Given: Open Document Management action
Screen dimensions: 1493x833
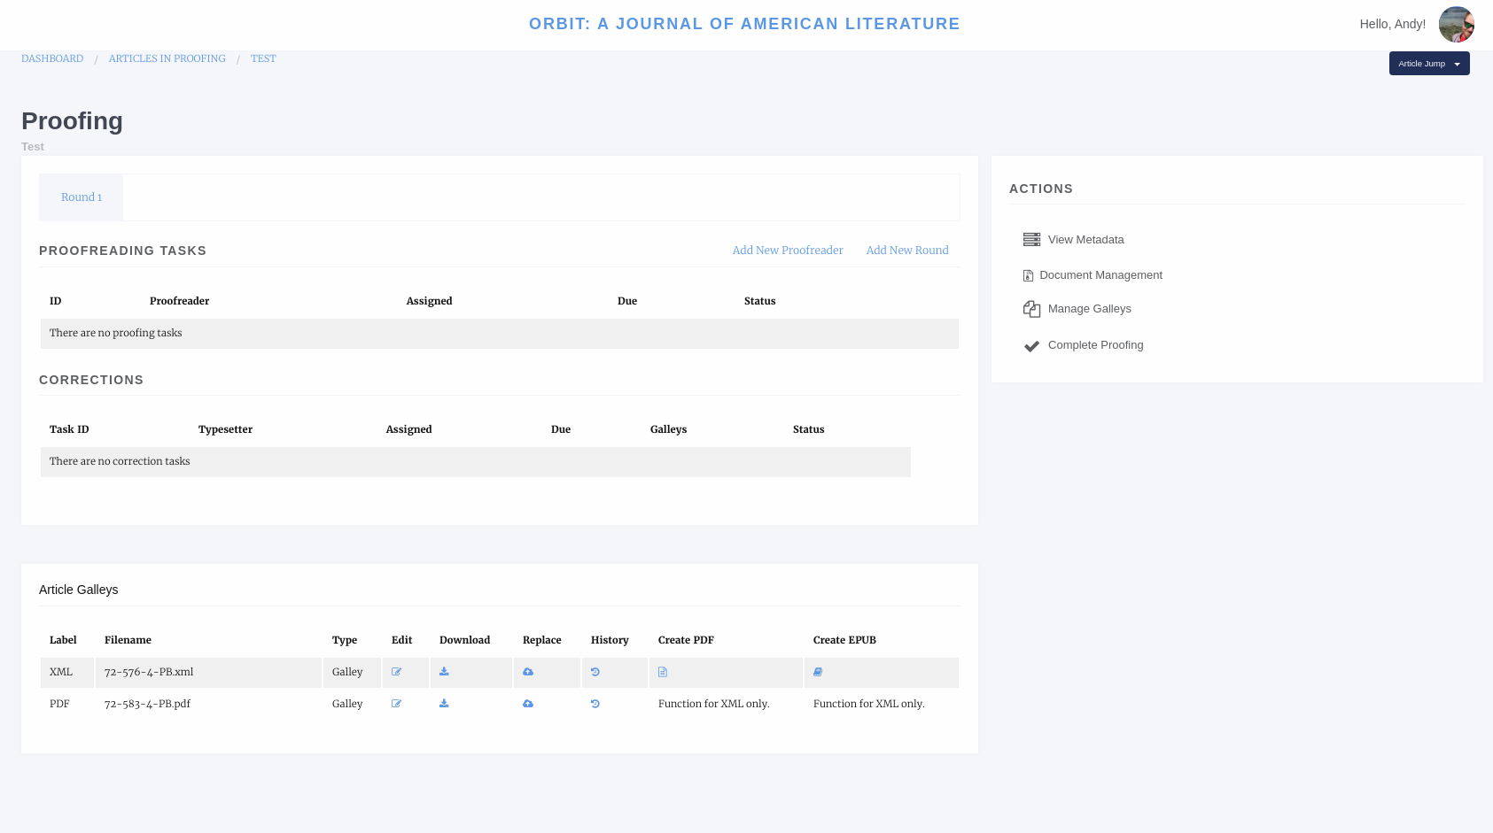Looking at the screenshot, I should 1100,275.
